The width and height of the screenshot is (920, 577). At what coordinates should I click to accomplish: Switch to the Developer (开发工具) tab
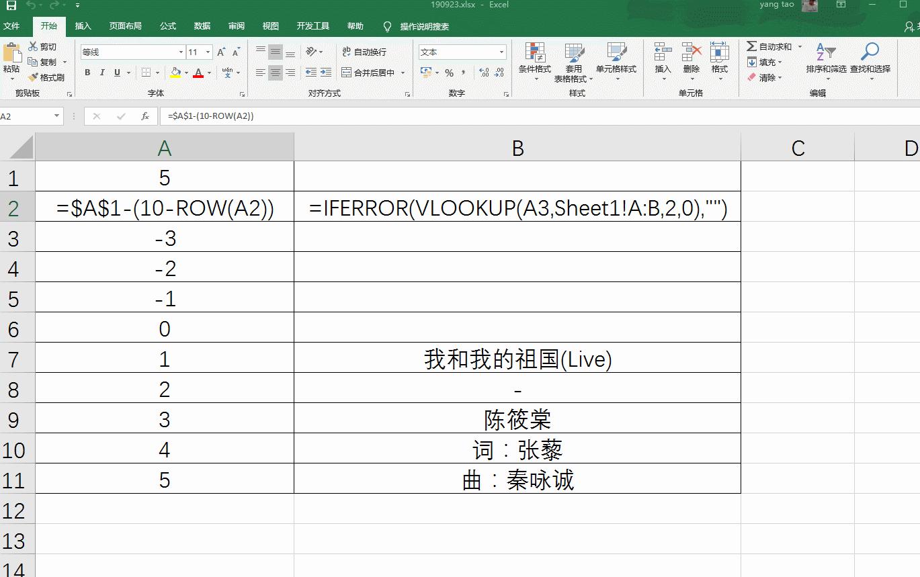pyautogui.click(x=313, y=26)
